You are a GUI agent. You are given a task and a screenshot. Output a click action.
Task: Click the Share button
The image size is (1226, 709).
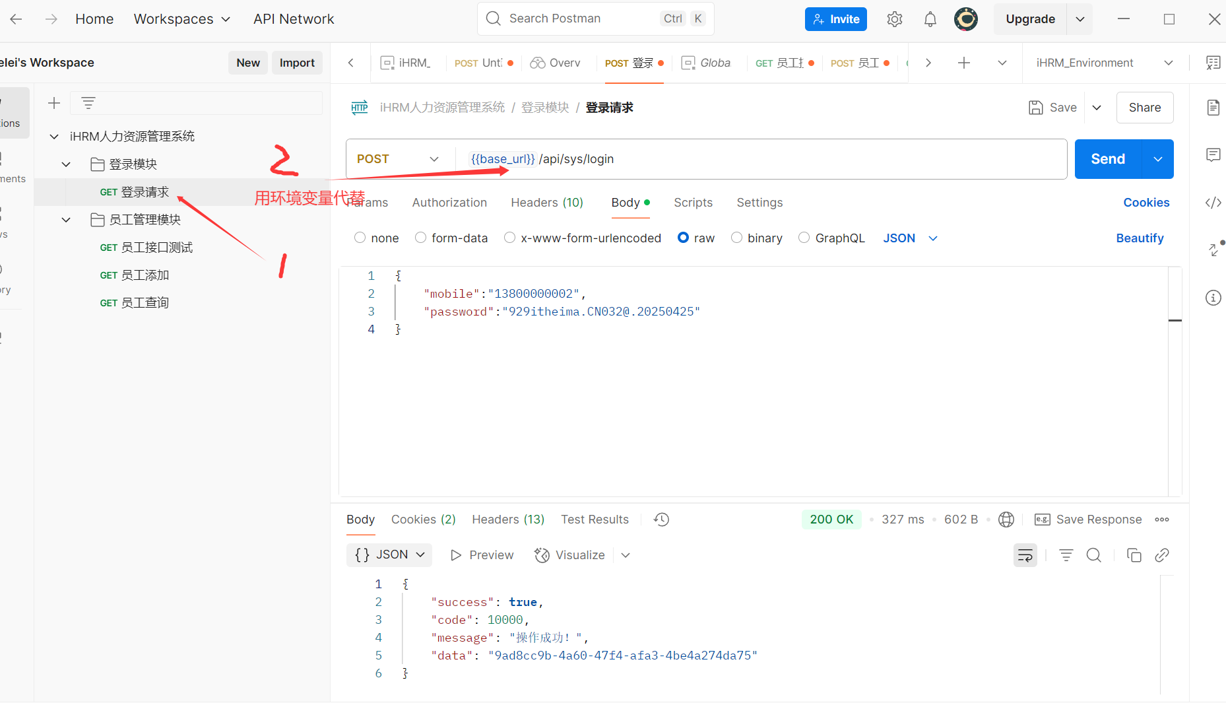[x=1145, y=108]
